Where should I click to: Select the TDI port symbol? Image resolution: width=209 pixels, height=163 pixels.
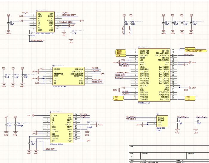click(x=190, y=97)
